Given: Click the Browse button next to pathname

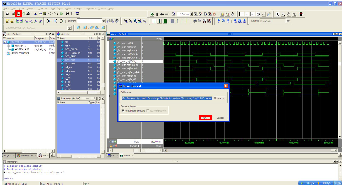Looking at the screenshot, I should click(219, 98).
